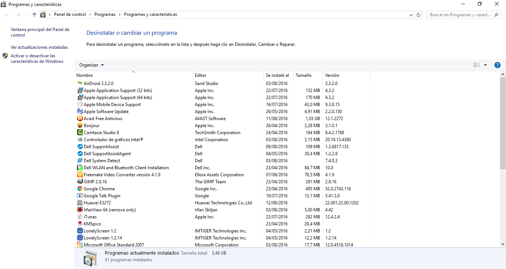
Task: Select the Sand Studio editor cell
Action: click(x=206, y=84)
